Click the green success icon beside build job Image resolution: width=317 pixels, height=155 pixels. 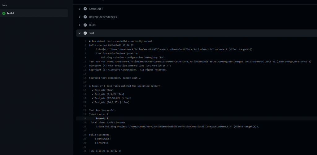(4, 13)
